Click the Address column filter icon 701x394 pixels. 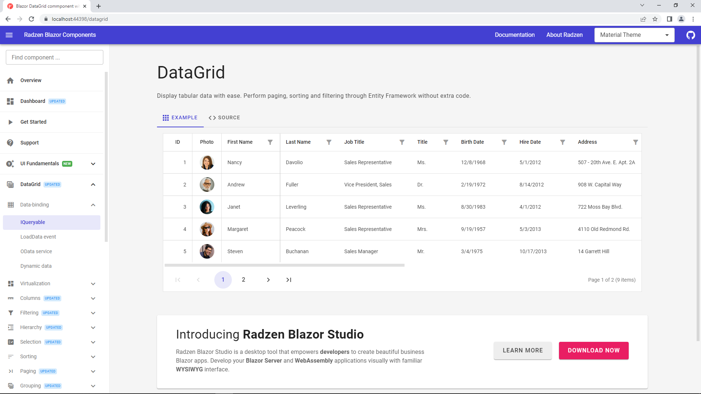635,142
